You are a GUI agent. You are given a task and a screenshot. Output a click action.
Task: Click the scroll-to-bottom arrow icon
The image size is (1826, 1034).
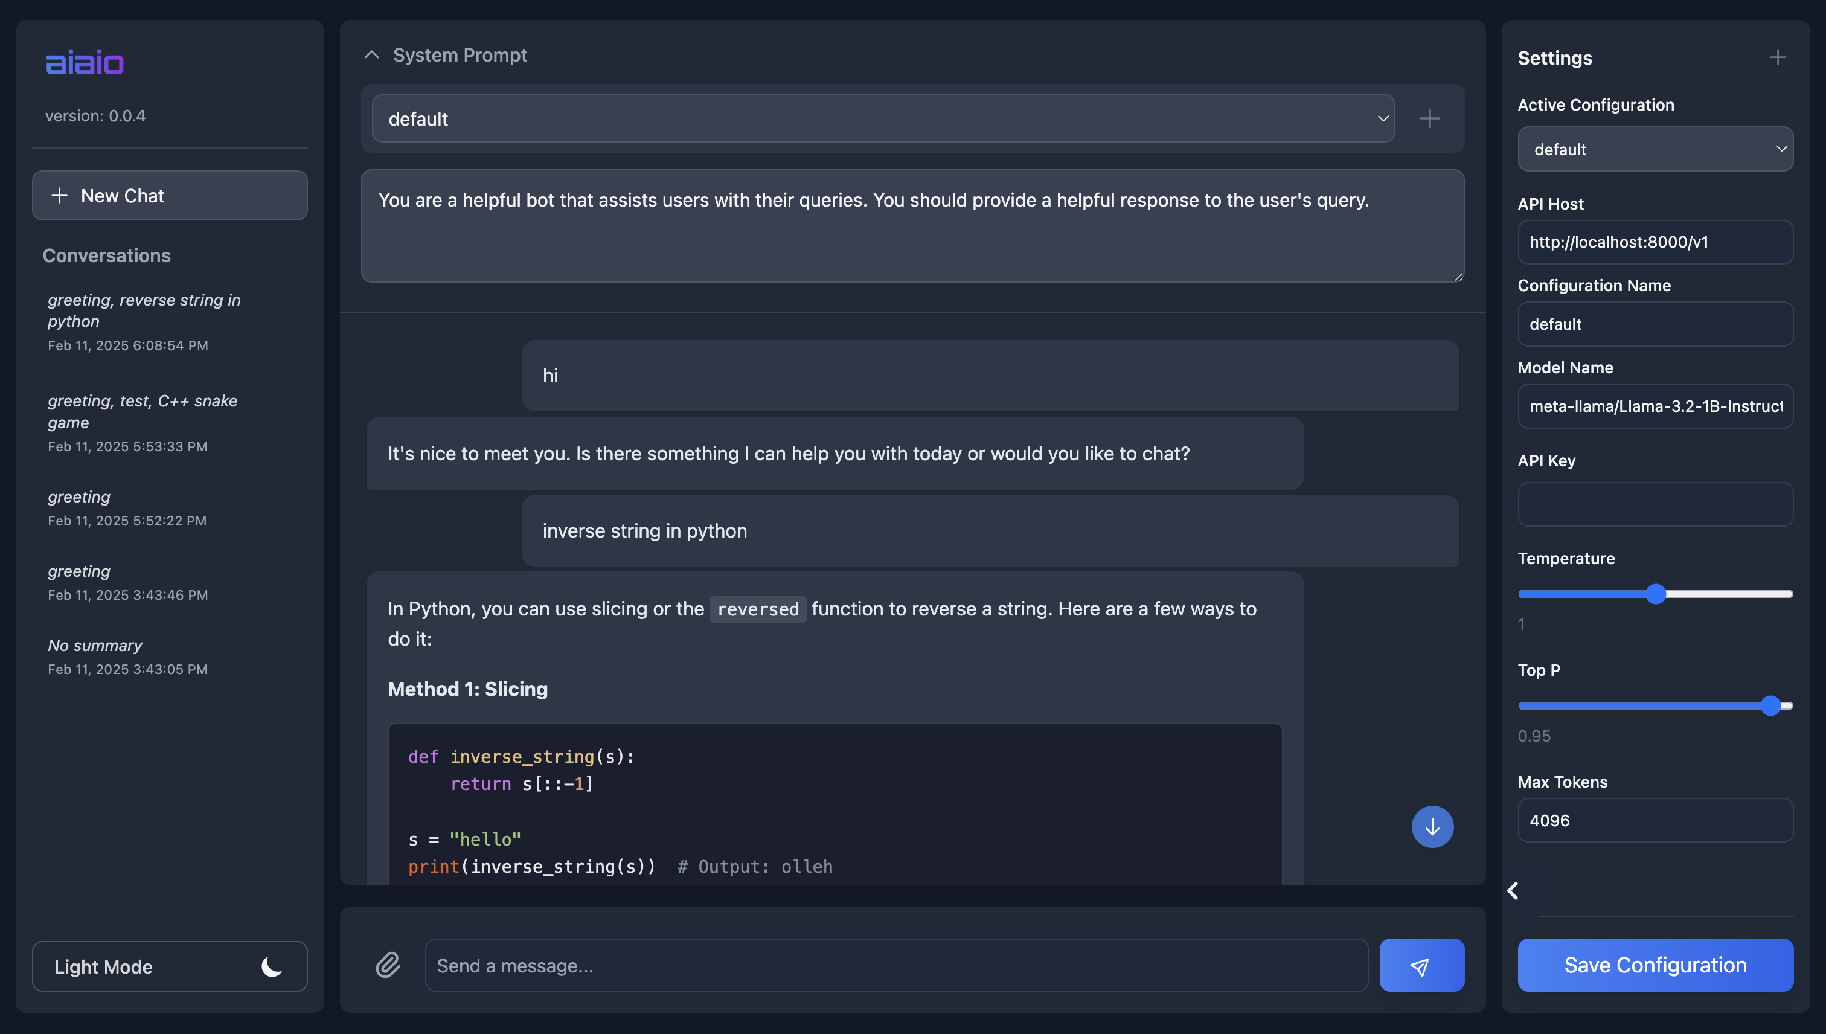[x=1431, y=827]
